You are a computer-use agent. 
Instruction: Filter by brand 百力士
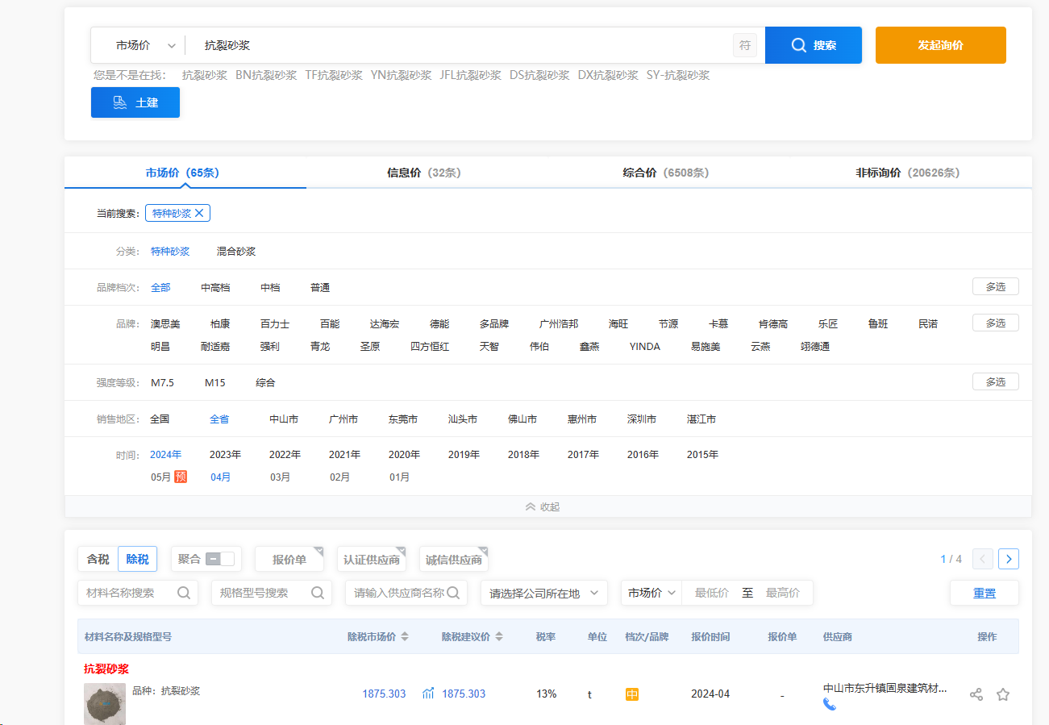(x=275, y=323)
